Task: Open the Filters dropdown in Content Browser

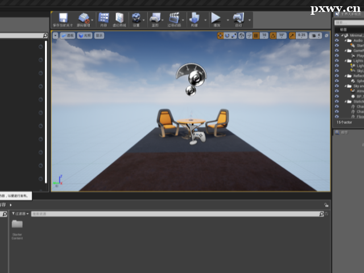Action: click(x=20, y=214)
